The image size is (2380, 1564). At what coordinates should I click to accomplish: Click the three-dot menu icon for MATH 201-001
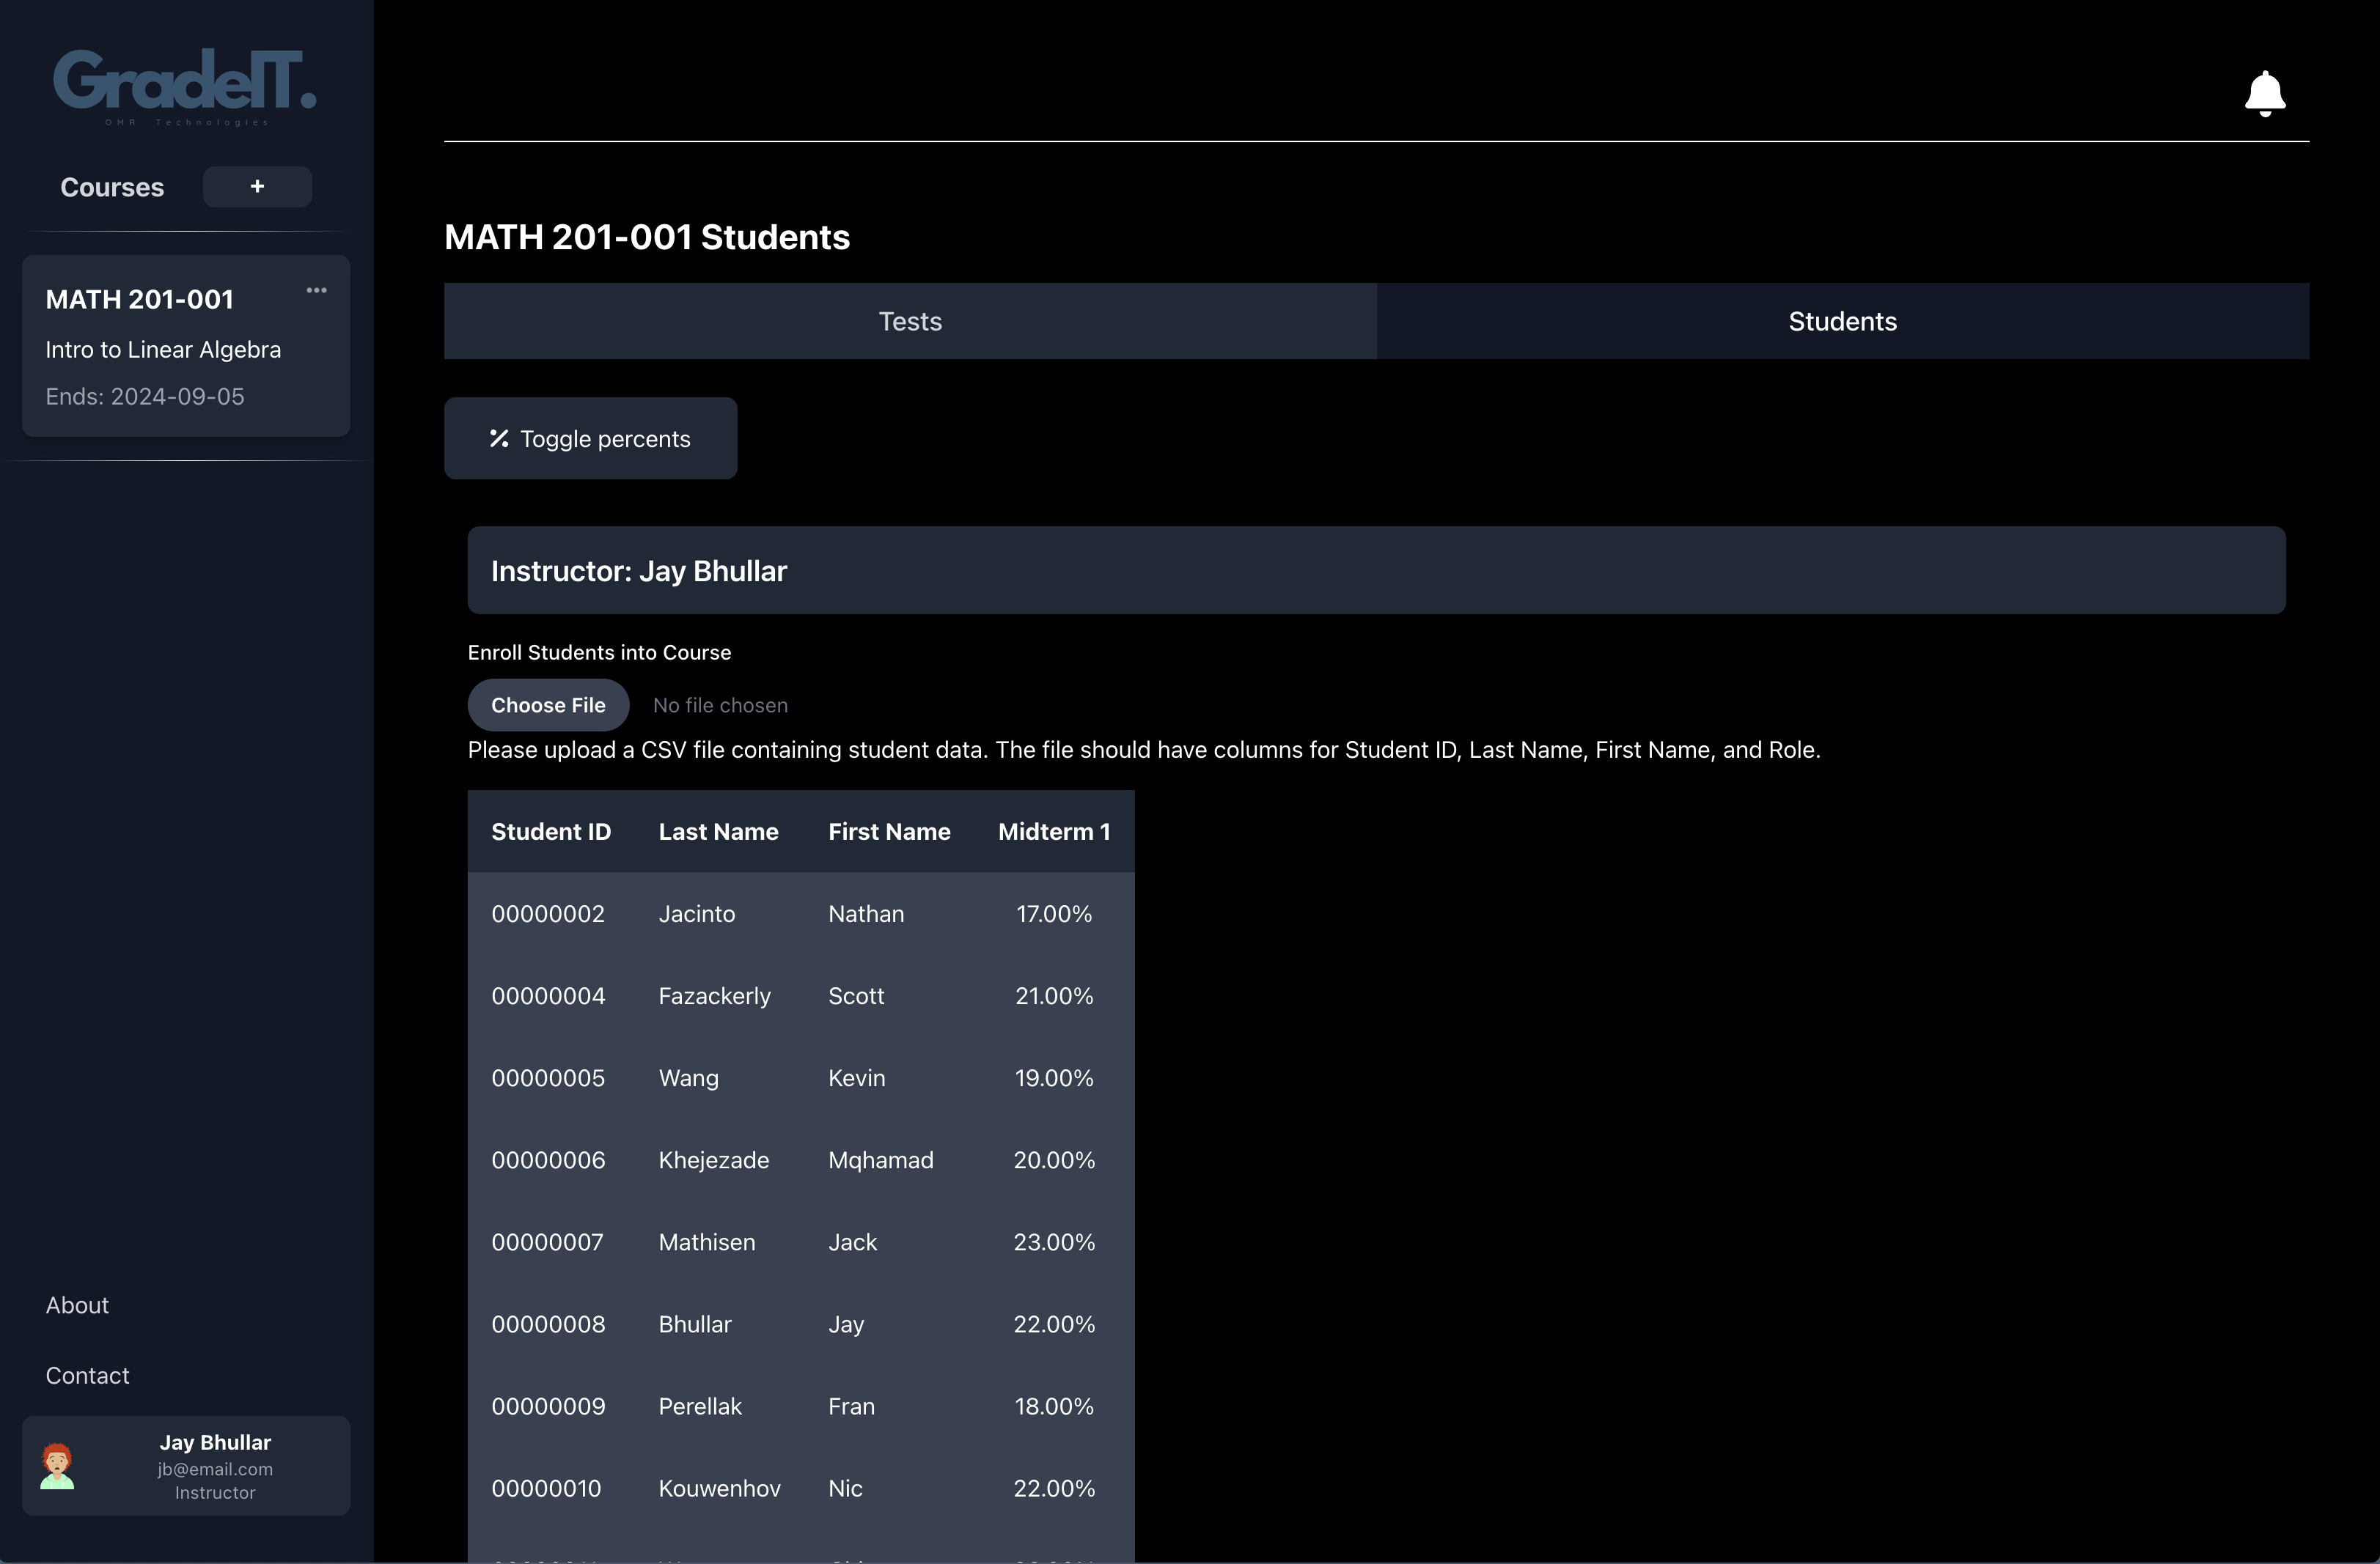pyautogui.click(x=316, y=289)
